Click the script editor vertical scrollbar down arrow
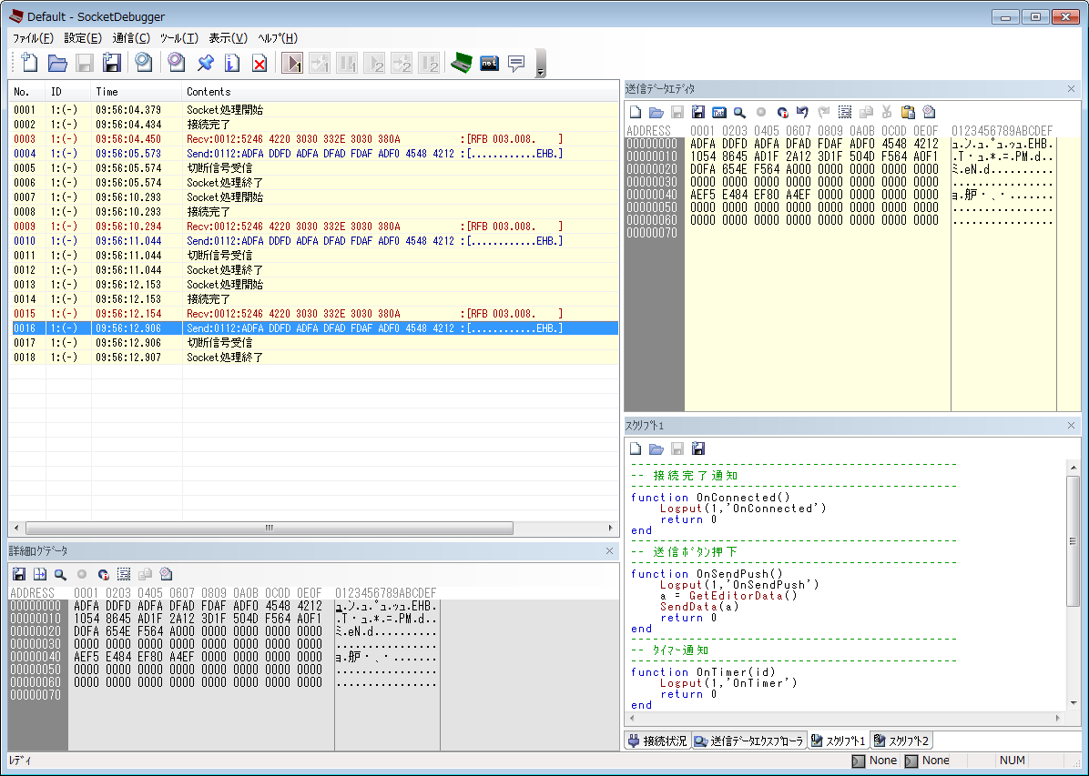Screen dimensions: 1089x776 (1074, 703)
